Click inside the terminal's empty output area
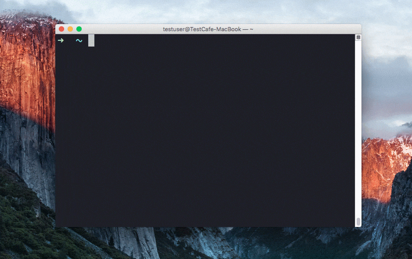The image size is (412, 259). point(206,132)
